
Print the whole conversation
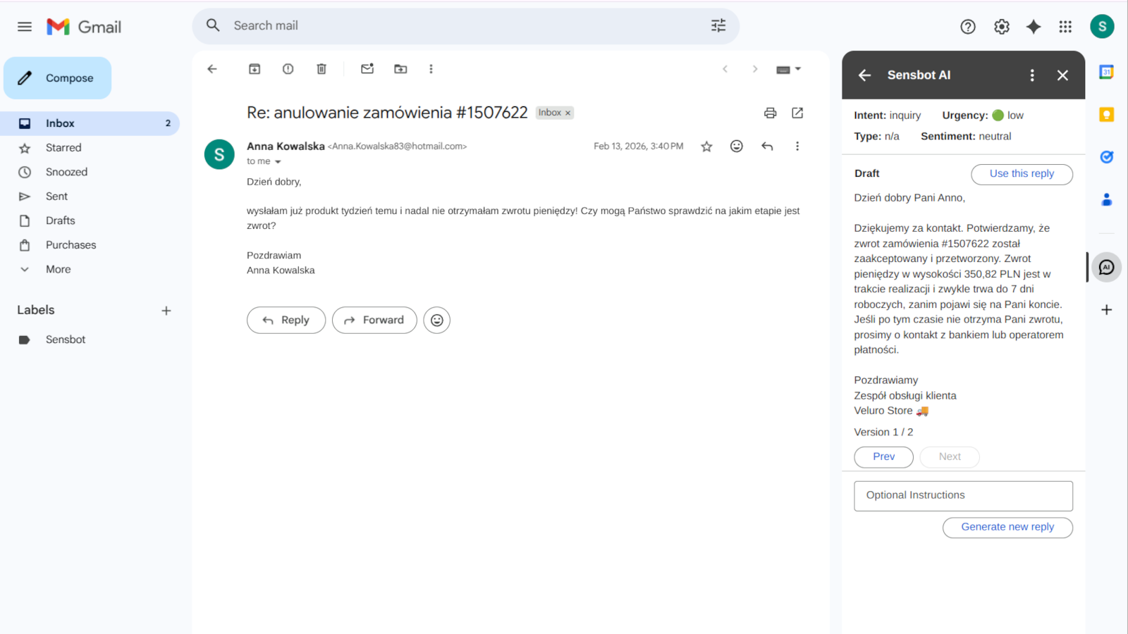[x=770, y=113]
